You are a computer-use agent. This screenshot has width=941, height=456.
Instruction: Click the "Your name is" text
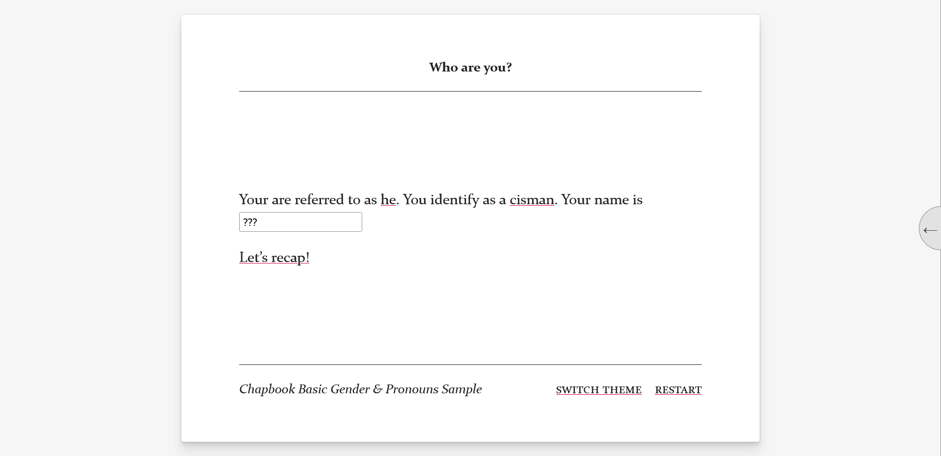[601, 200]
